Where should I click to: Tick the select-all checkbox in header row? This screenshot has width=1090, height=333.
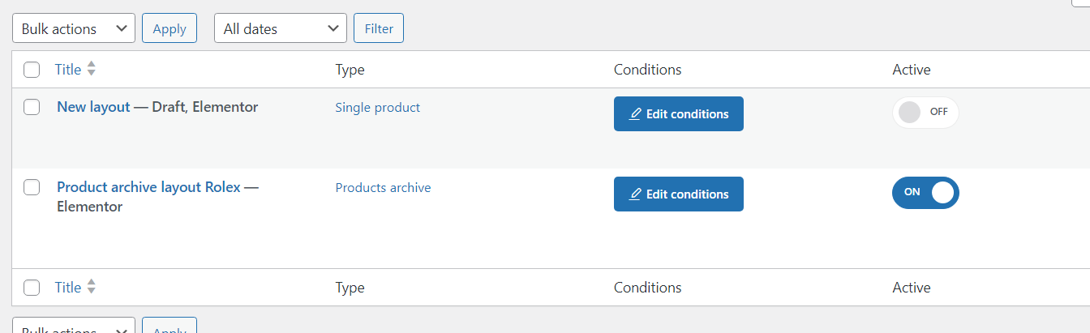point(32,70)
